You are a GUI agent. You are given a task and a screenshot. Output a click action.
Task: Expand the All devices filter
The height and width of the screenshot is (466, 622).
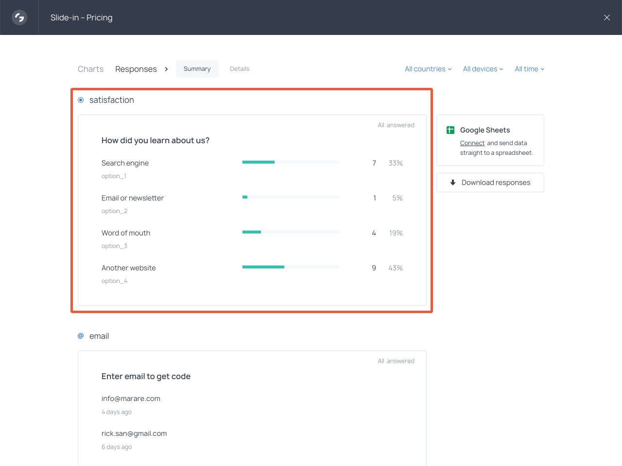point(483,69)
